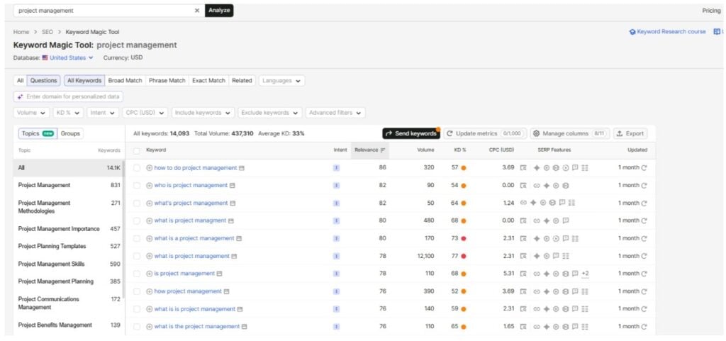Refresh metrics icon for 'how to do project management' row
The height and width of the screenshot is (341, 726).
(x=644, y=168)
